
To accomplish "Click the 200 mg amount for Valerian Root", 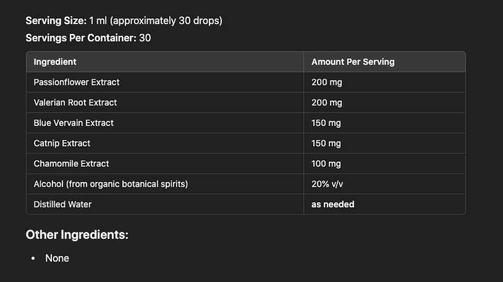I will coord(326,102).
